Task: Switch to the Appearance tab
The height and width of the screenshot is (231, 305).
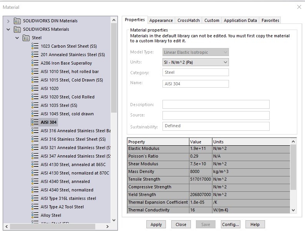Action: coord(161,20)
